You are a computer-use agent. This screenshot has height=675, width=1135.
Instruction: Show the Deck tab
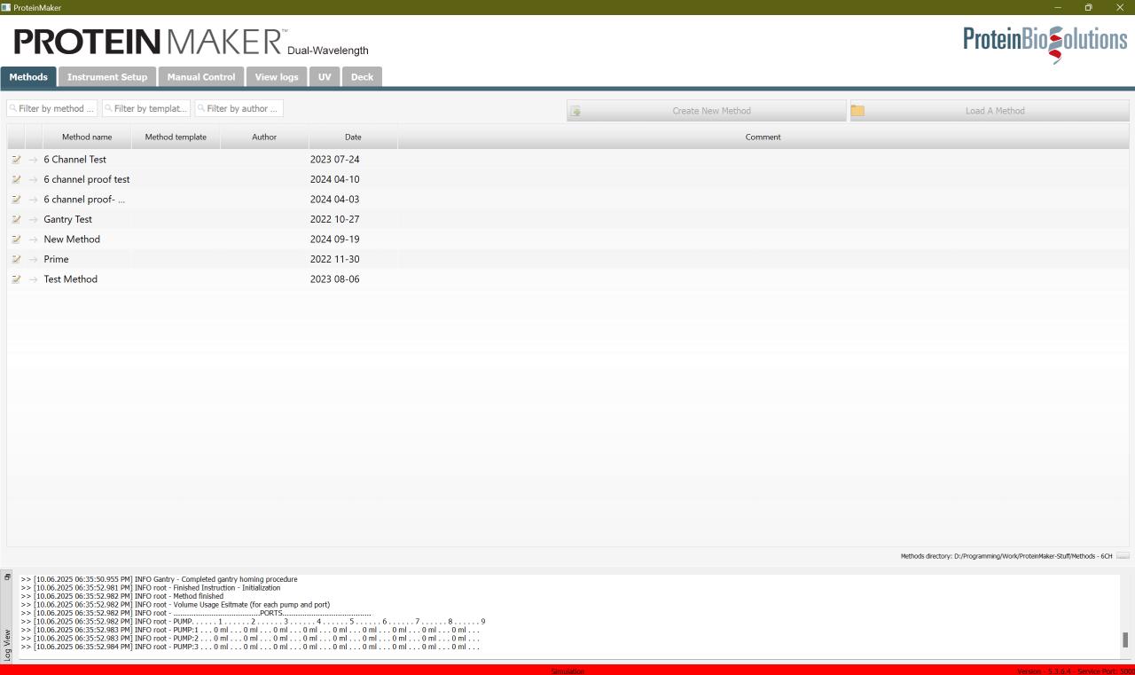pos(362,77)
